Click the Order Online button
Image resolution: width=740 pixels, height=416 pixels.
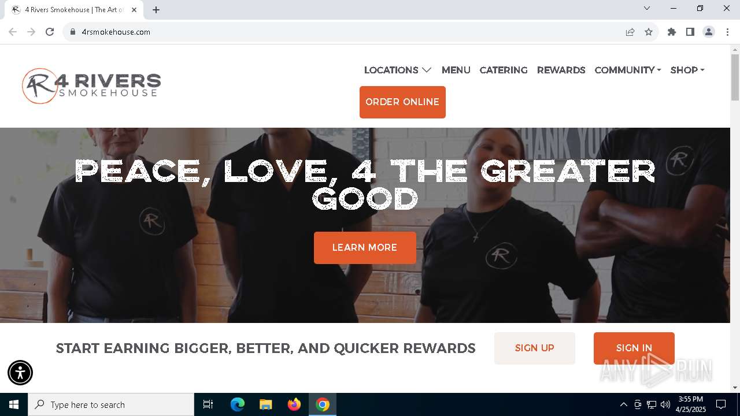pos(402,102)
